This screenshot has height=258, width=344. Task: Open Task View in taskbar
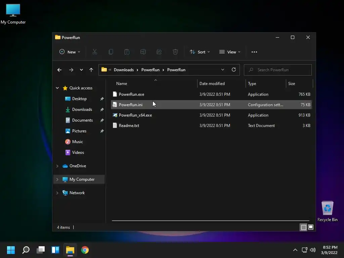point(41,250)
